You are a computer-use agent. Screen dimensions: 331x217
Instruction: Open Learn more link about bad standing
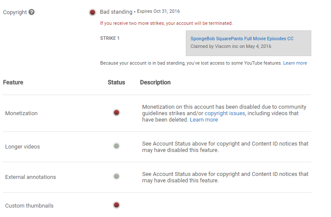coord(295,63)
